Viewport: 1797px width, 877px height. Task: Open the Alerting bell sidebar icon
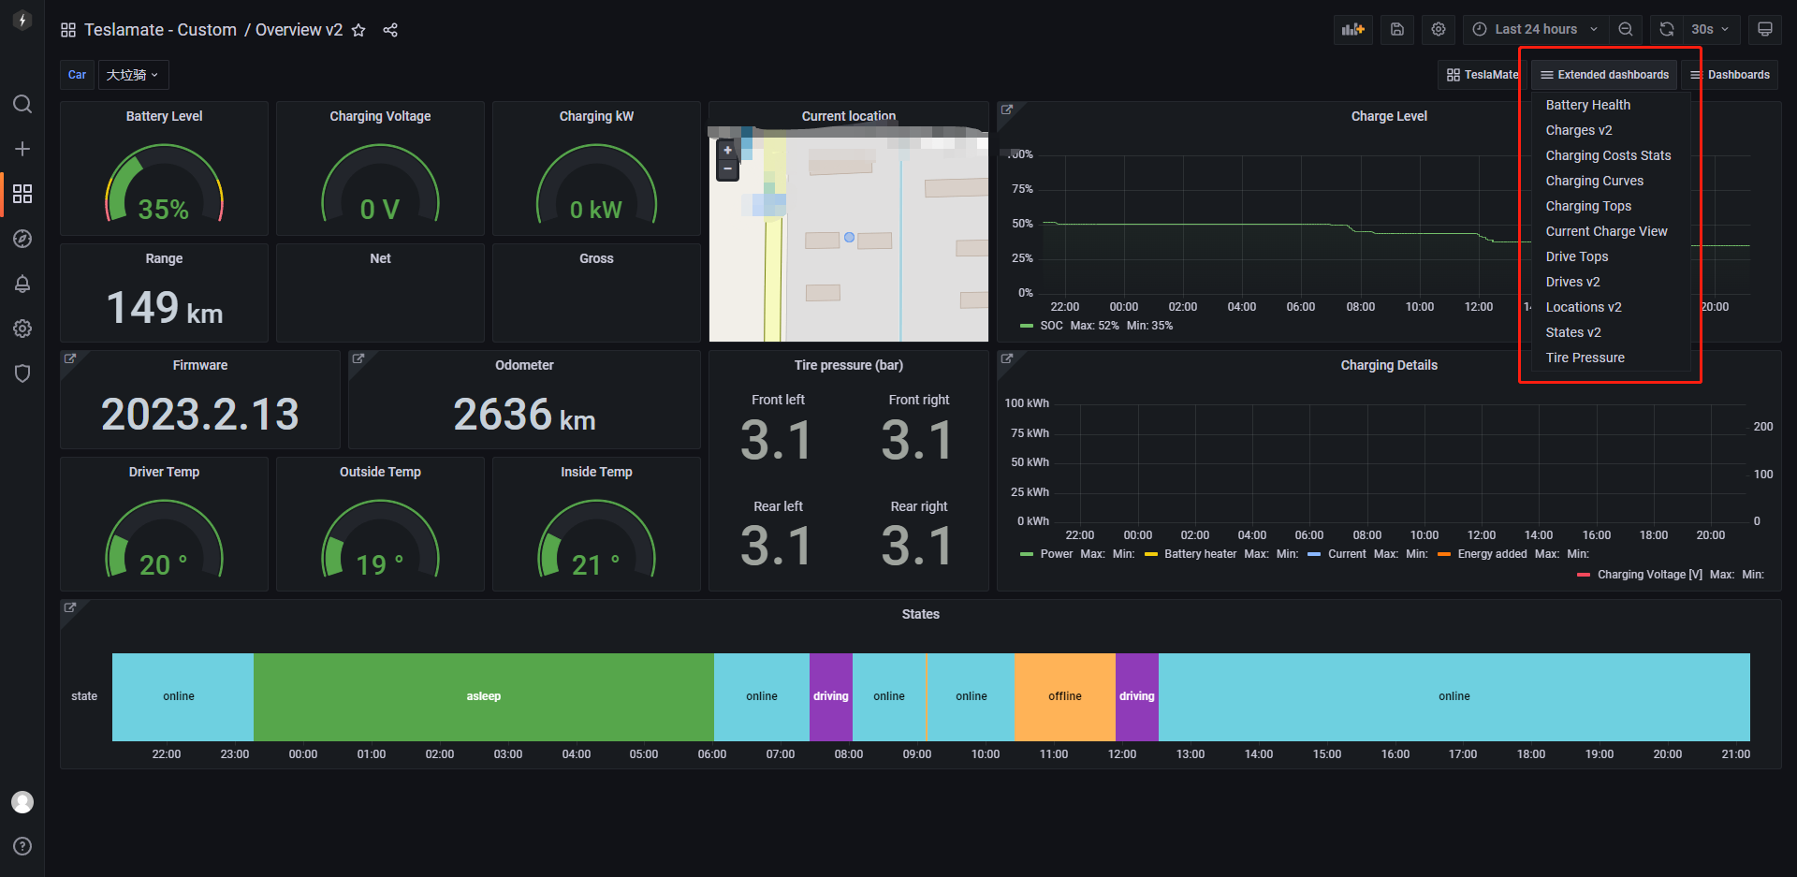[x=22, y=284]
